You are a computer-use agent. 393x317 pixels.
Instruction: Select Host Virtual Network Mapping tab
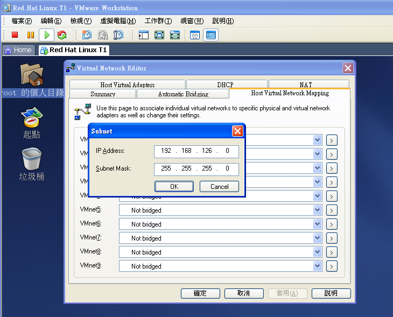coord(290,93)
